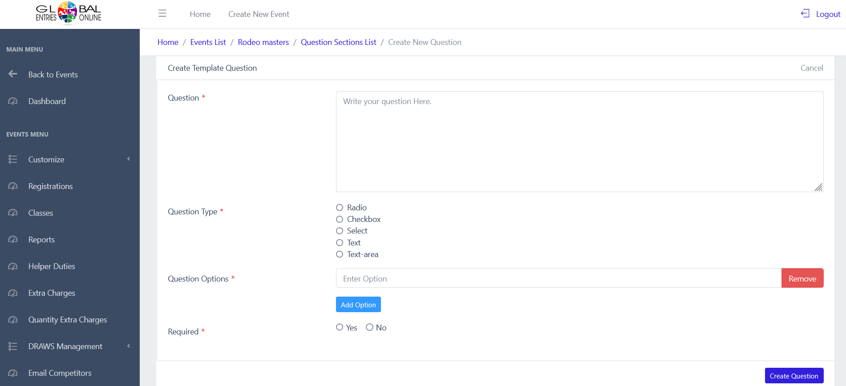The height and width of the screenshot is (386, 846).
Task: Click the hamburger menu icon in top bar
Action: 162,14
